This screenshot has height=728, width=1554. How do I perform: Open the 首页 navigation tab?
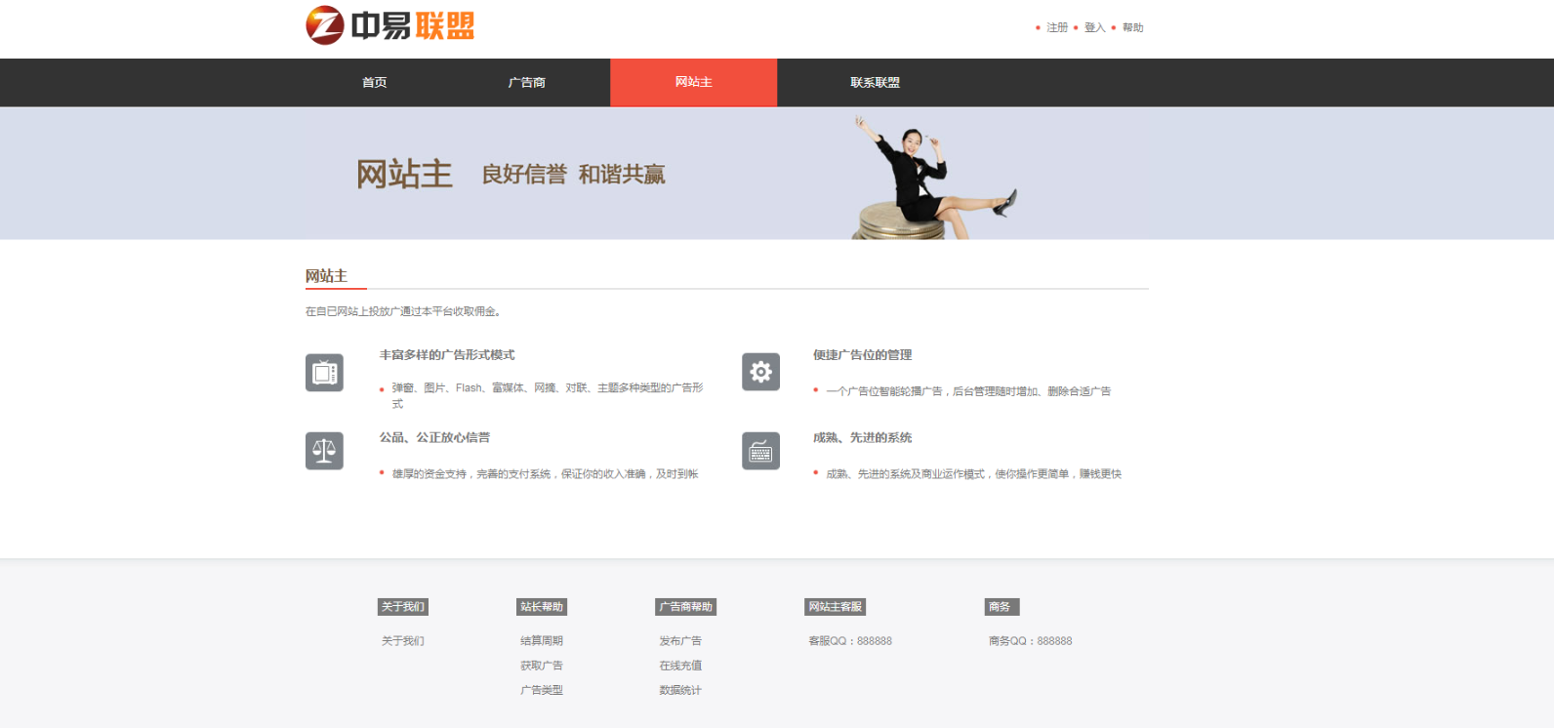click(x=374, y=83)
